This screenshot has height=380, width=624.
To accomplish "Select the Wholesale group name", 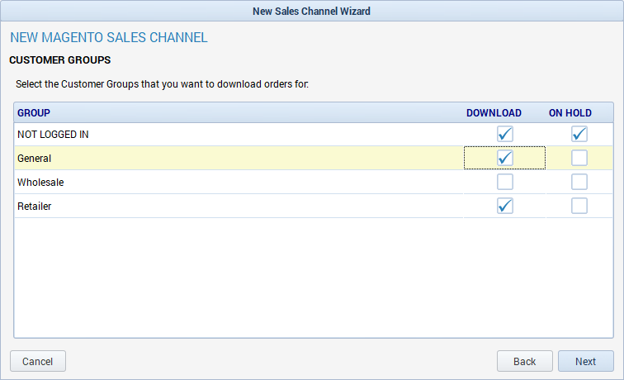I will [40, 182].
